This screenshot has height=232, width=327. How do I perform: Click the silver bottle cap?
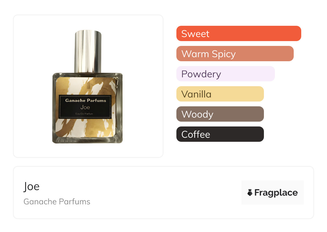88,52
